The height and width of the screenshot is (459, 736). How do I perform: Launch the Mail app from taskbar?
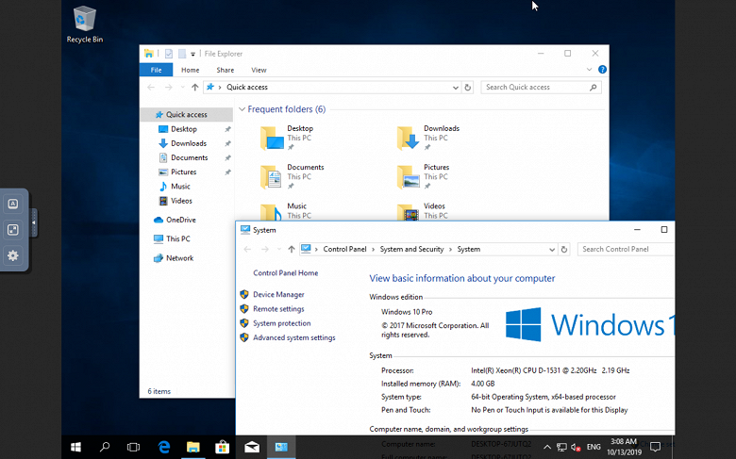[x=252, y=447]
